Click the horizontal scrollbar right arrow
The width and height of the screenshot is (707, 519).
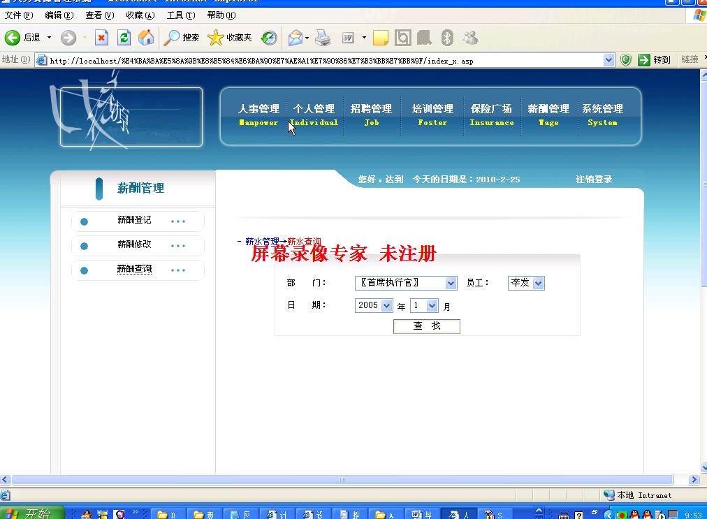[694, 480]
